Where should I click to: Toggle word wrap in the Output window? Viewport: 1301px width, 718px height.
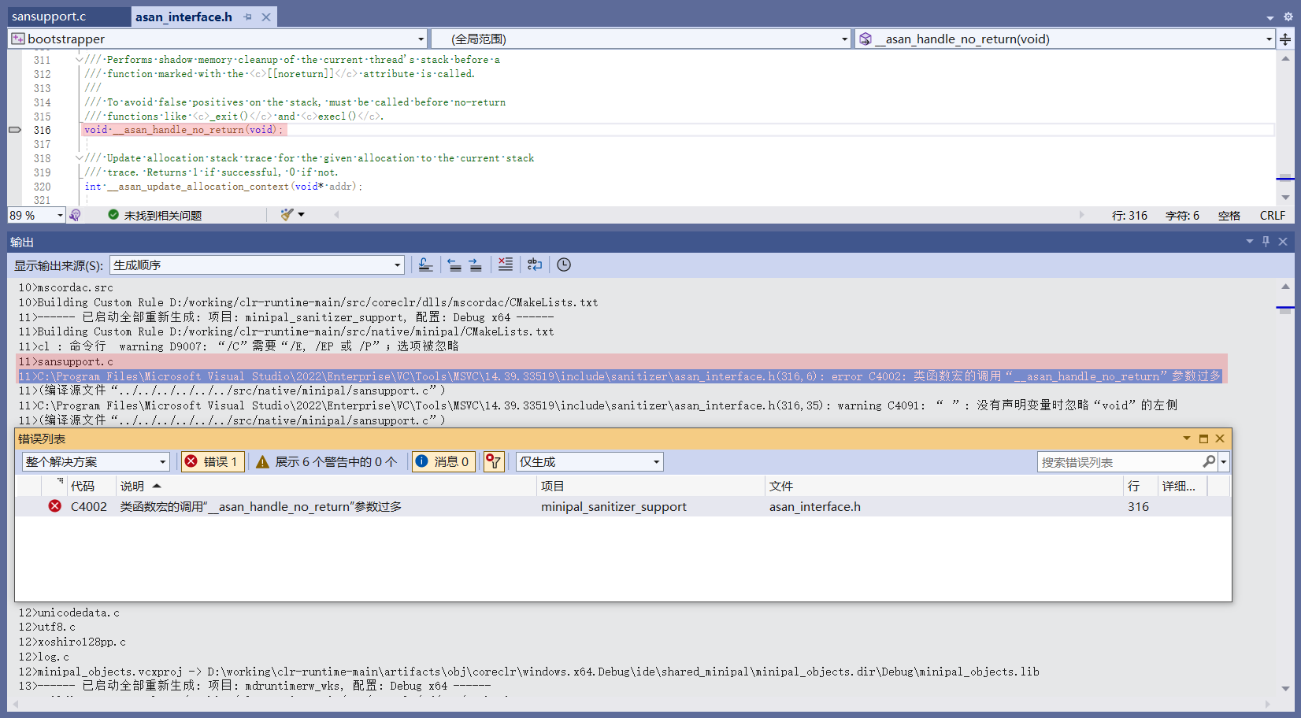pyautogui.click(x=535, y=265)
